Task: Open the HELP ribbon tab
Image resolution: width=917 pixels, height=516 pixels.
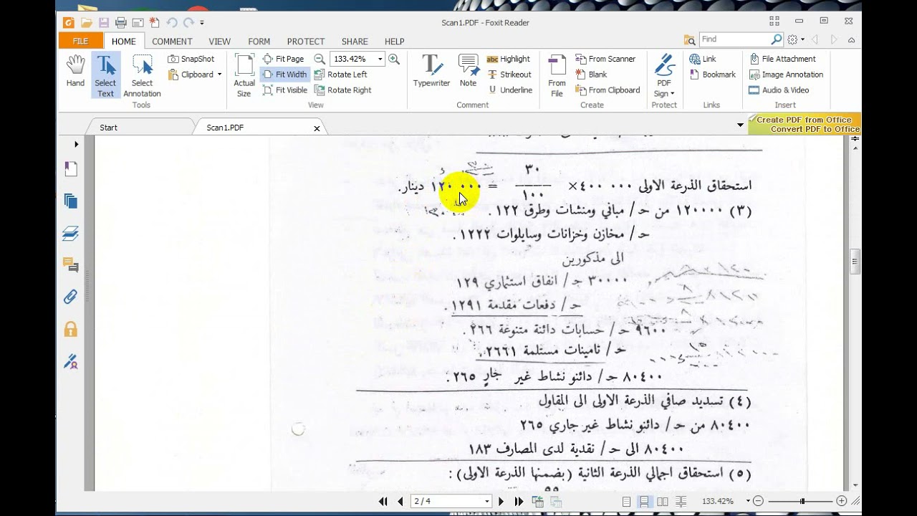Action: [x=394, y=42]
